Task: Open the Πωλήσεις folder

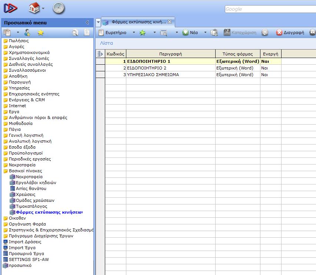Action: (16, 41)
